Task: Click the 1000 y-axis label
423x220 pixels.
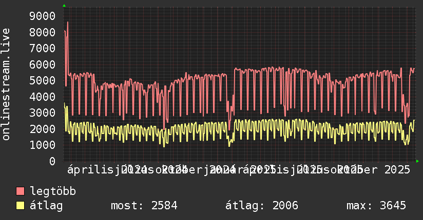Action: tap(43, 145)
